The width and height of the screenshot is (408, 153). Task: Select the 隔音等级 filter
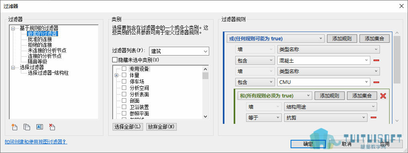pyautogui.click(x=37, y=62)
